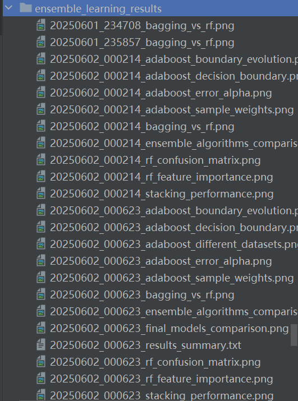Image resolution: width=298 pixels, height=401 pixels.
Task: Select 20250602_000623_rf_feature_importance.png
Action: pos(162,379)
